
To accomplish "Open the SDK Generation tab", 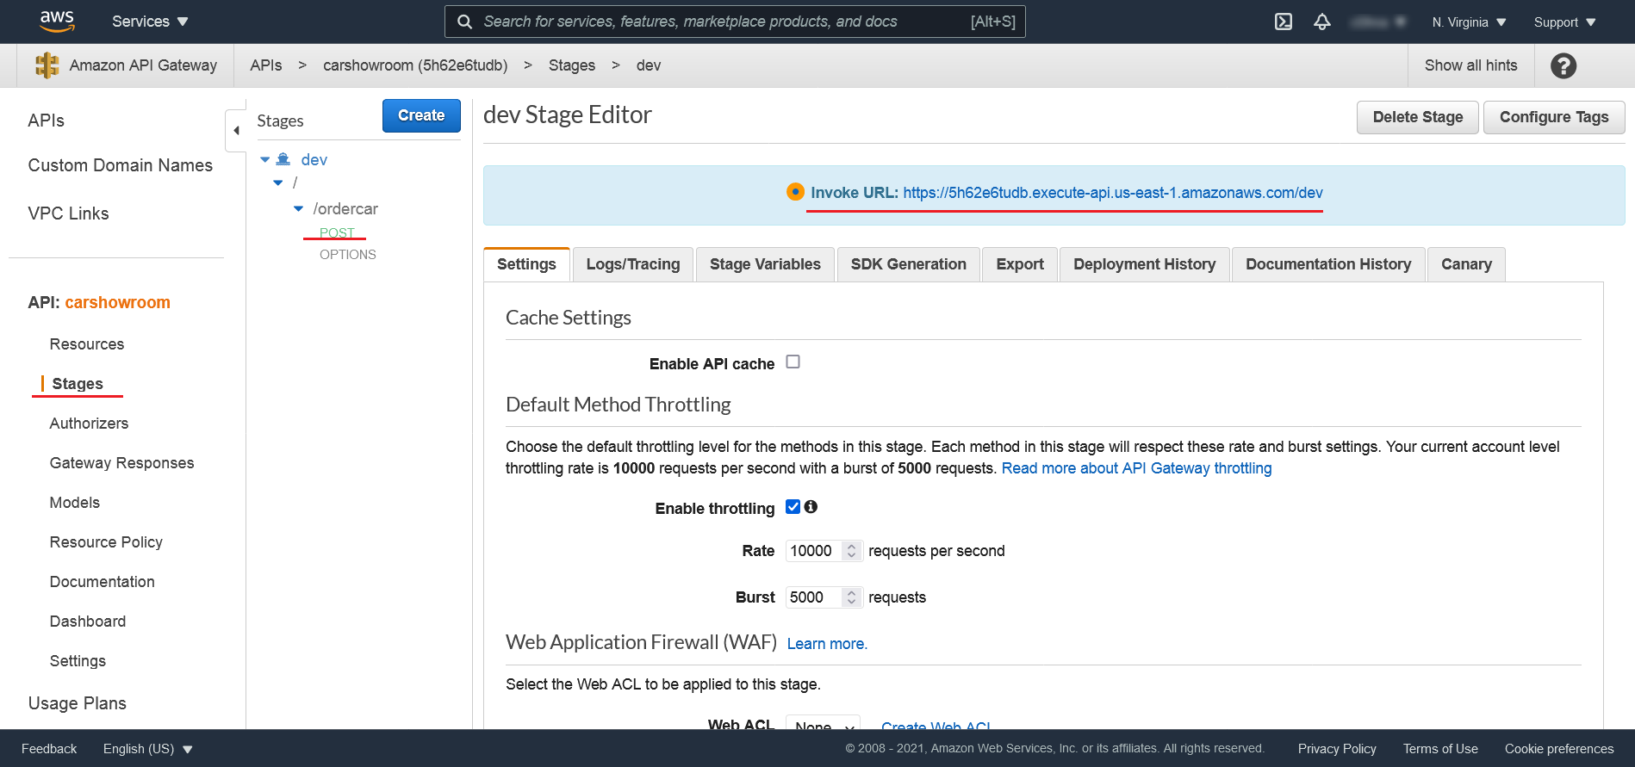I will click(x=909, y=264).
